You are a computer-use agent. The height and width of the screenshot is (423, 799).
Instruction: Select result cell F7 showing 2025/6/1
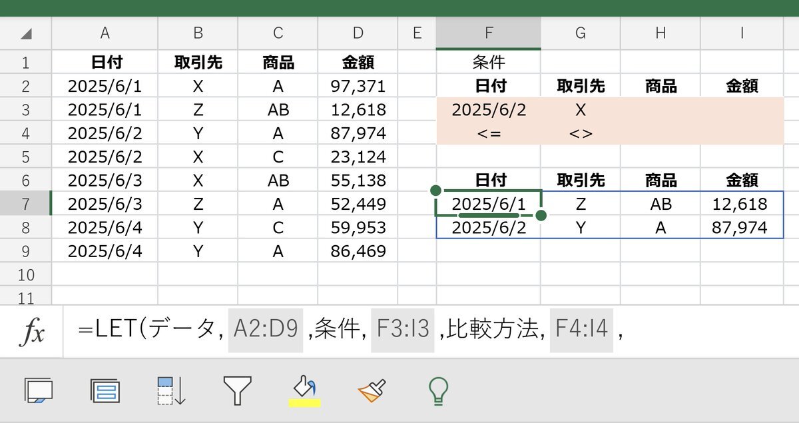click(489, 203)
